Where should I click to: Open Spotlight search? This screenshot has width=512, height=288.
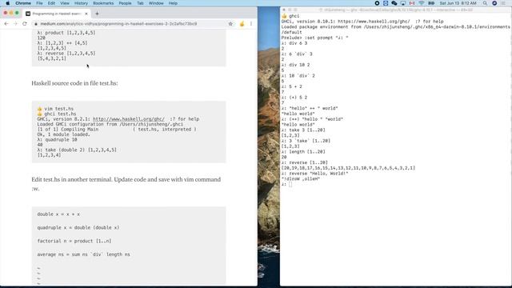[x=486, y=3]
